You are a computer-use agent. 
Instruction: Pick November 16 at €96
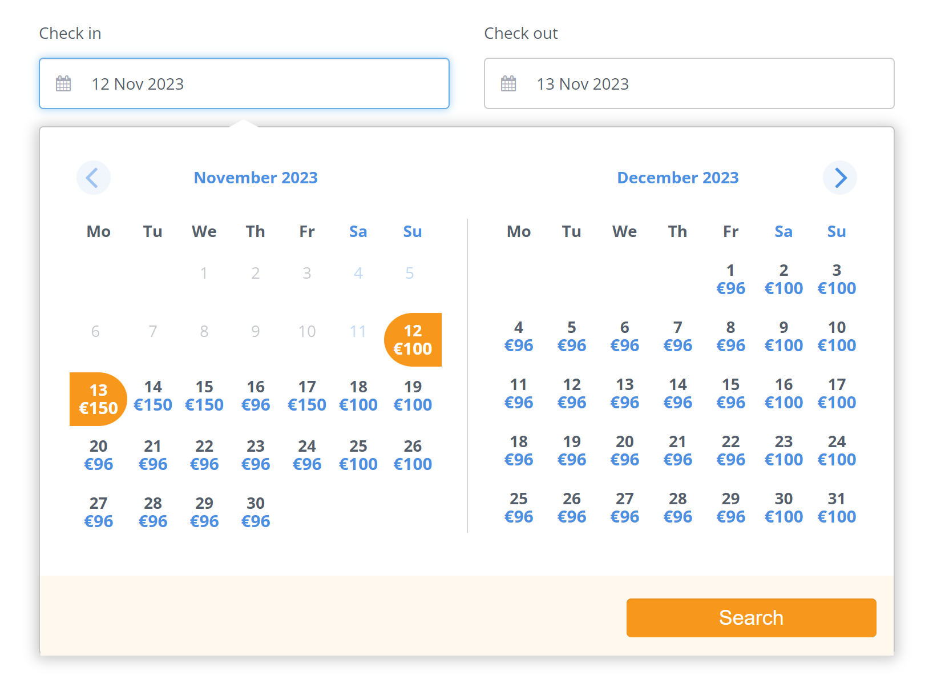click(x=256, y=396)
